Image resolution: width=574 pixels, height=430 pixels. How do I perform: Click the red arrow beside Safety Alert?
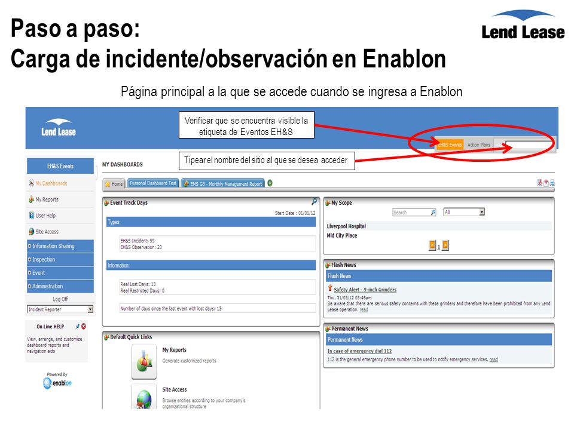[x=330, y=288]
